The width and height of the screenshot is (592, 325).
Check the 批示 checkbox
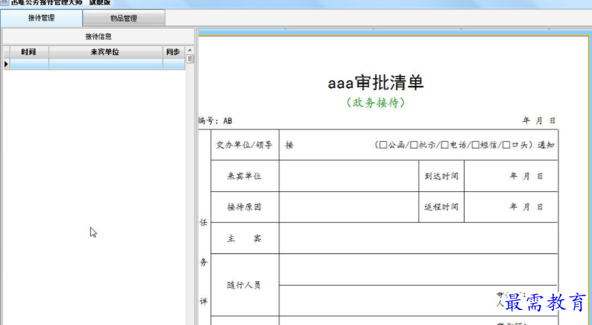414,145
